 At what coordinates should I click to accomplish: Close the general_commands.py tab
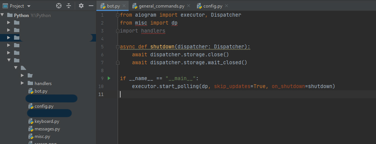pyautogui.click(x=189, y=6)
